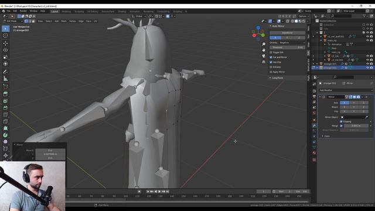This screenshot has height=211, width=375.
Task: Toggle the Merge checkbox in Mirror modifier
Action: (x=341, y=126)
